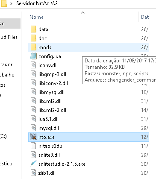
Task: Open the ud Files navigation pane item
Action: click(x=9, y=37)
